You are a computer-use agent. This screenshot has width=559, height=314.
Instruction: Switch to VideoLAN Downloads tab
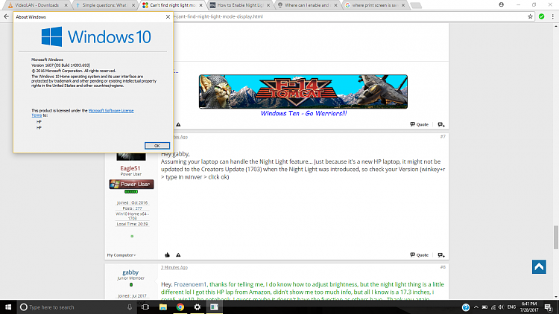pos(37,5)
